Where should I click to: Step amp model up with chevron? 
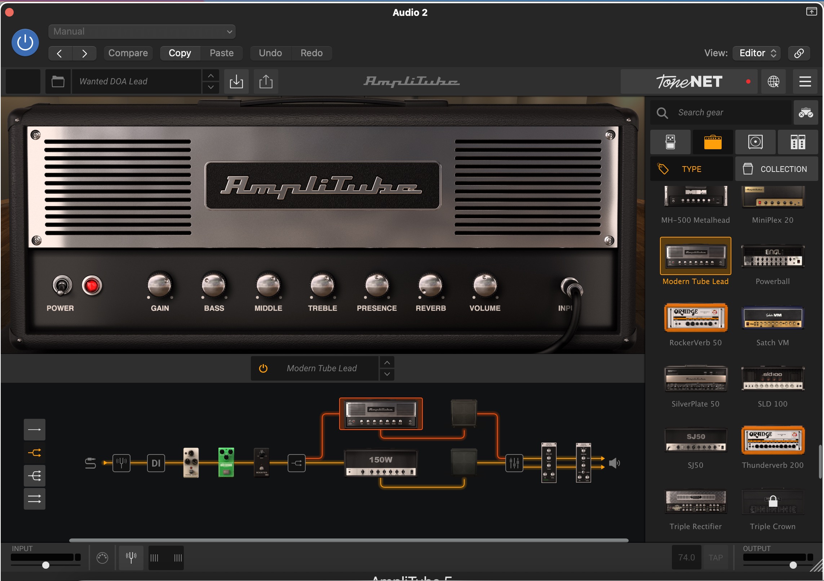click(387, 363)
